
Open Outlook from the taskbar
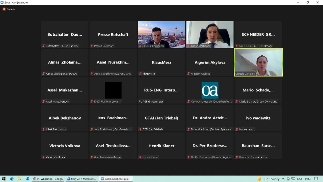click(x=27, y=179)
